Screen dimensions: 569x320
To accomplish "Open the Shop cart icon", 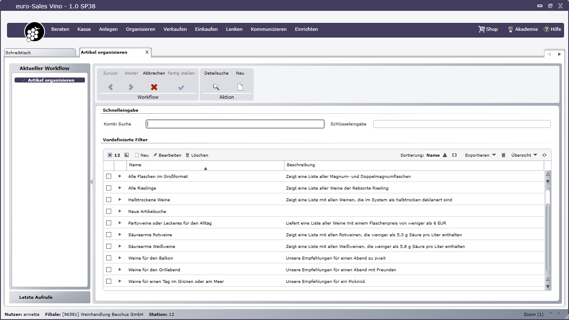I will (482, 29).
